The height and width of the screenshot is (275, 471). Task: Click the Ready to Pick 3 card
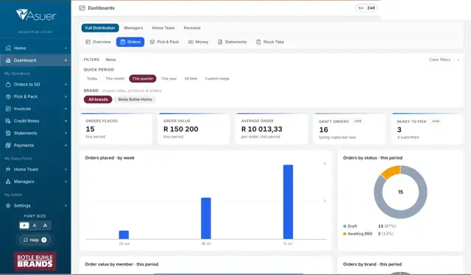[x=427, y=129]
